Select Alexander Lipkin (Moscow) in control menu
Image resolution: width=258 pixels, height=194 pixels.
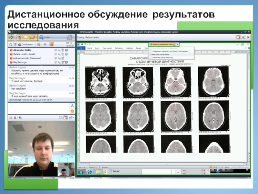click(163, 58)
